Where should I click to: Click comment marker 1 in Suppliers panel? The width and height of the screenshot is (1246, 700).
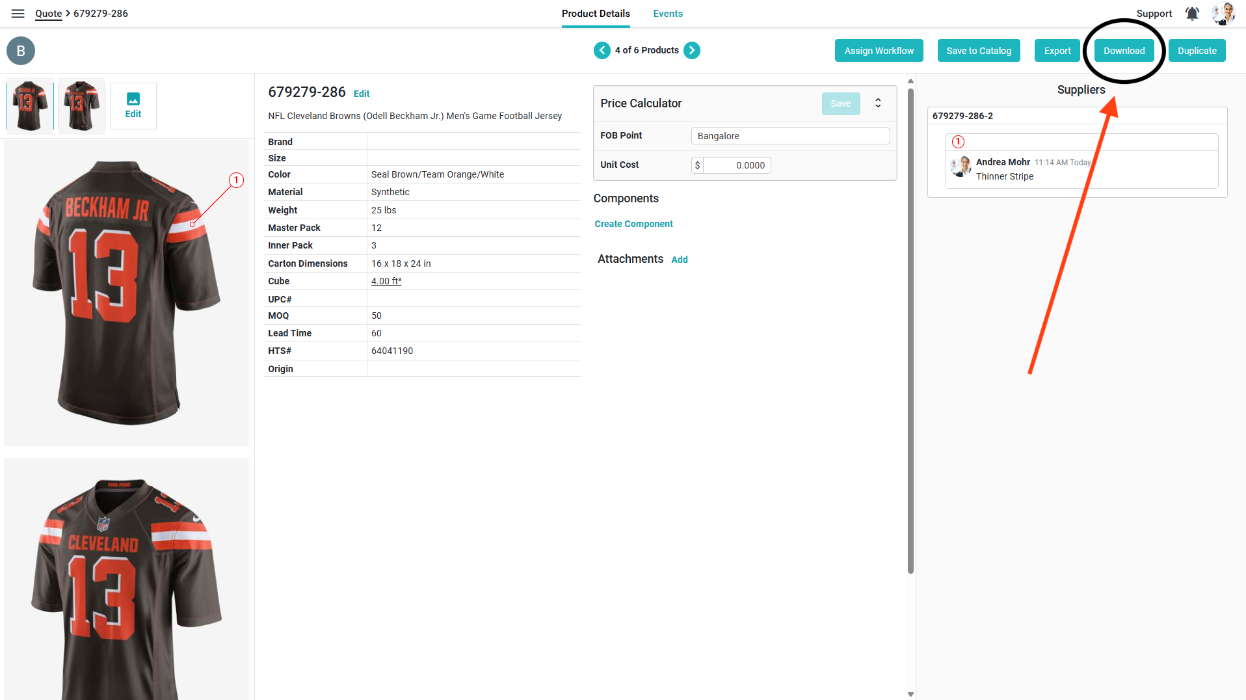(958, 142)
